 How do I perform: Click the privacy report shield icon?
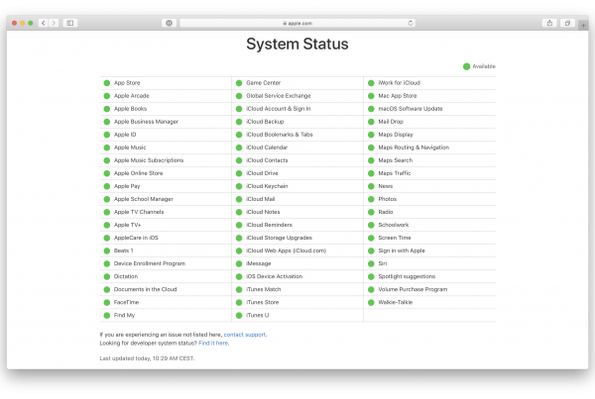(169, 22)
